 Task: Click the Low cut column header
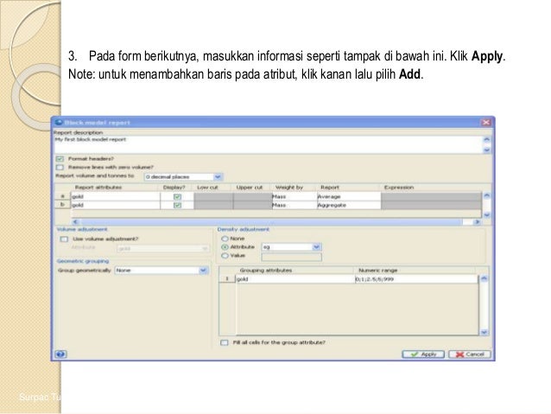click(x=207, y=188)
